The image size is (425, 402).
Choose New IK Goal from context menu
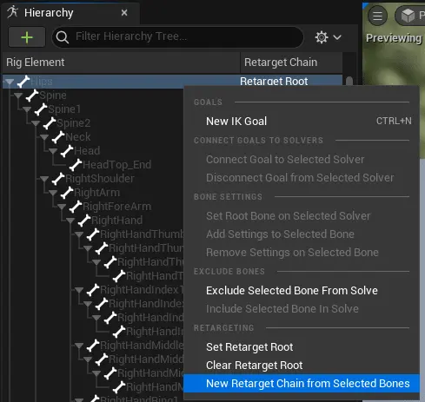[x=302, y=122]
